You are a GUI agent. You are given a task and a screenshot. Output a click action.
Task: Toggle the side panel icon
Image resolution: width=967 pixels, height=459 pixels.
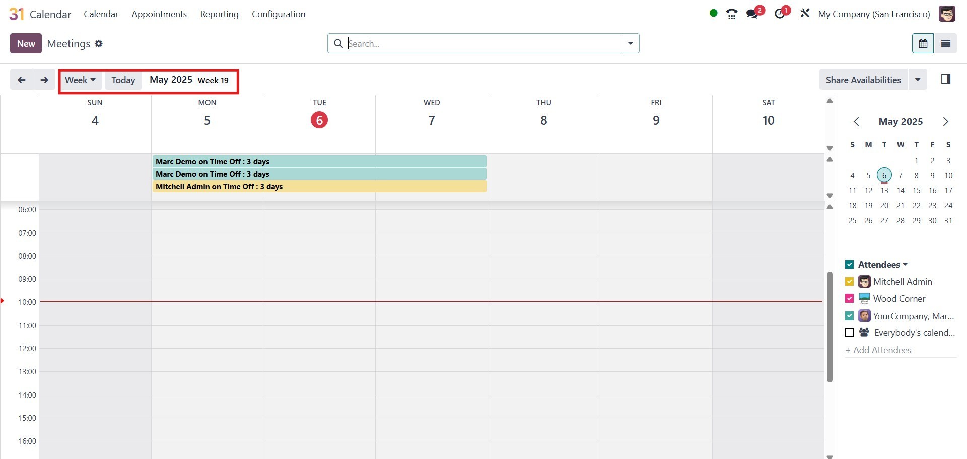coord(945,80)
